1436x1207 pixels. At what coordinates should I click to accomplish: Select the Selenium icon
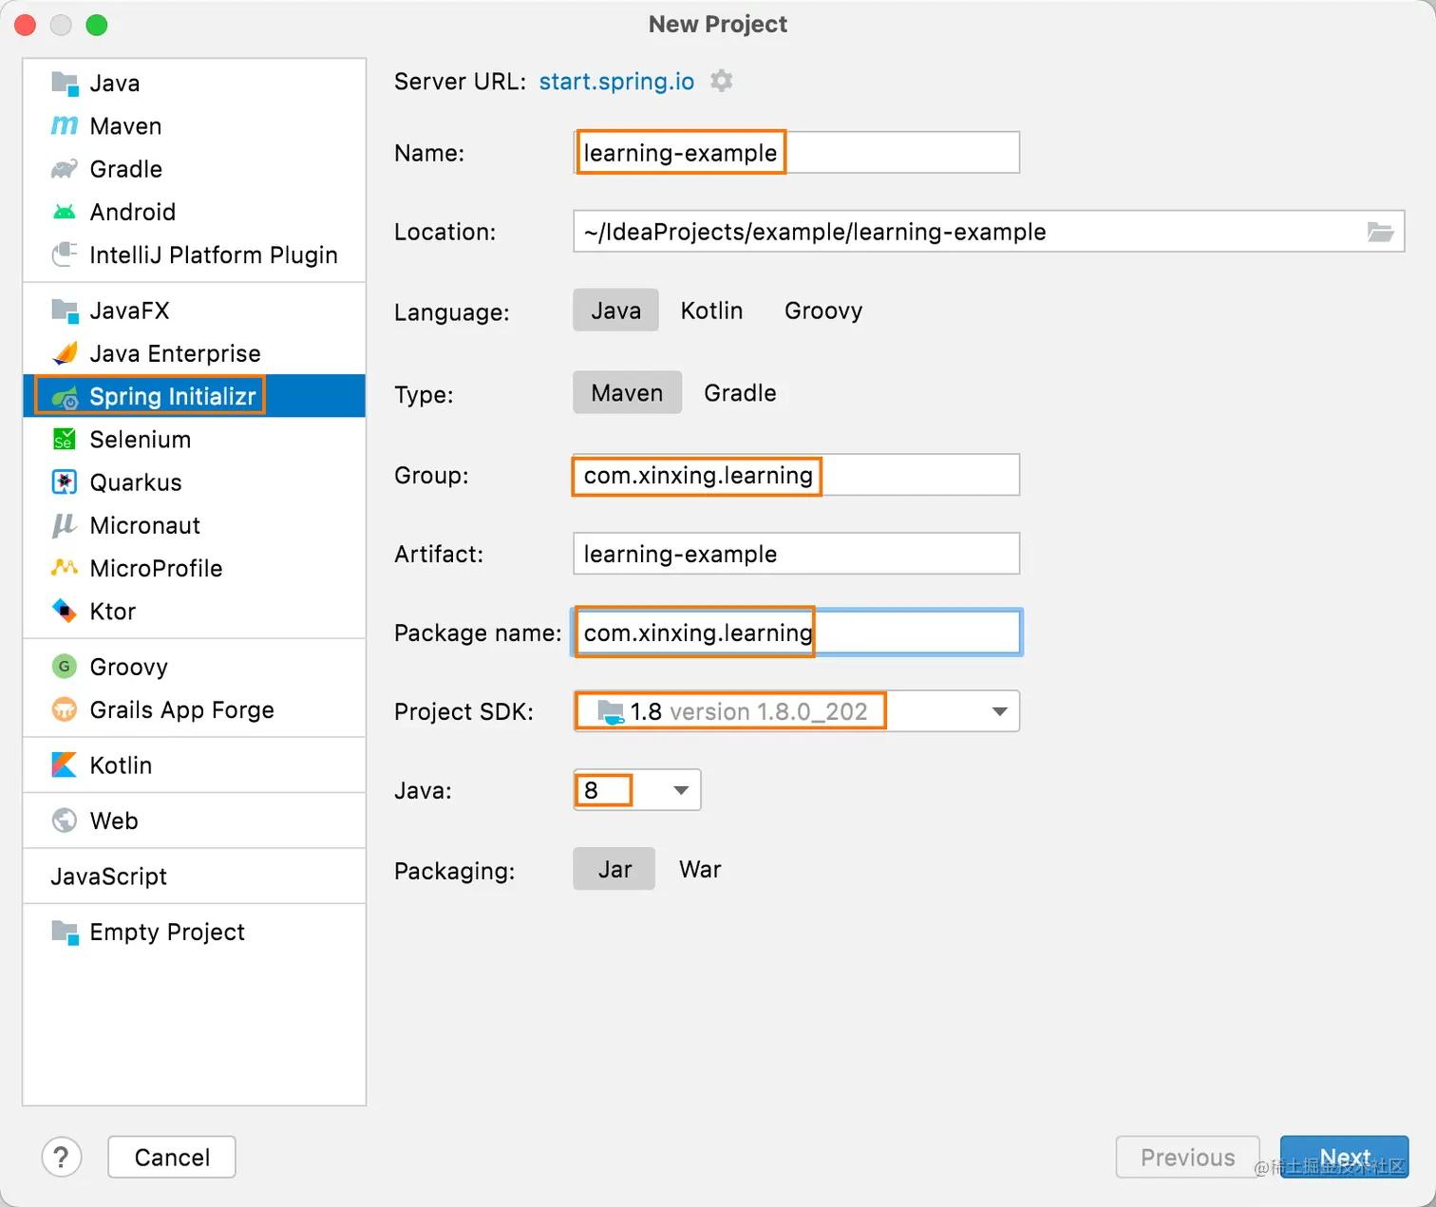[65, 440]
